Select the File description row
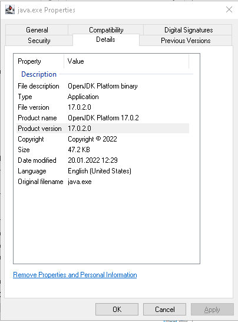The height and width of the screenshot is (322, 238). point(103,86)
